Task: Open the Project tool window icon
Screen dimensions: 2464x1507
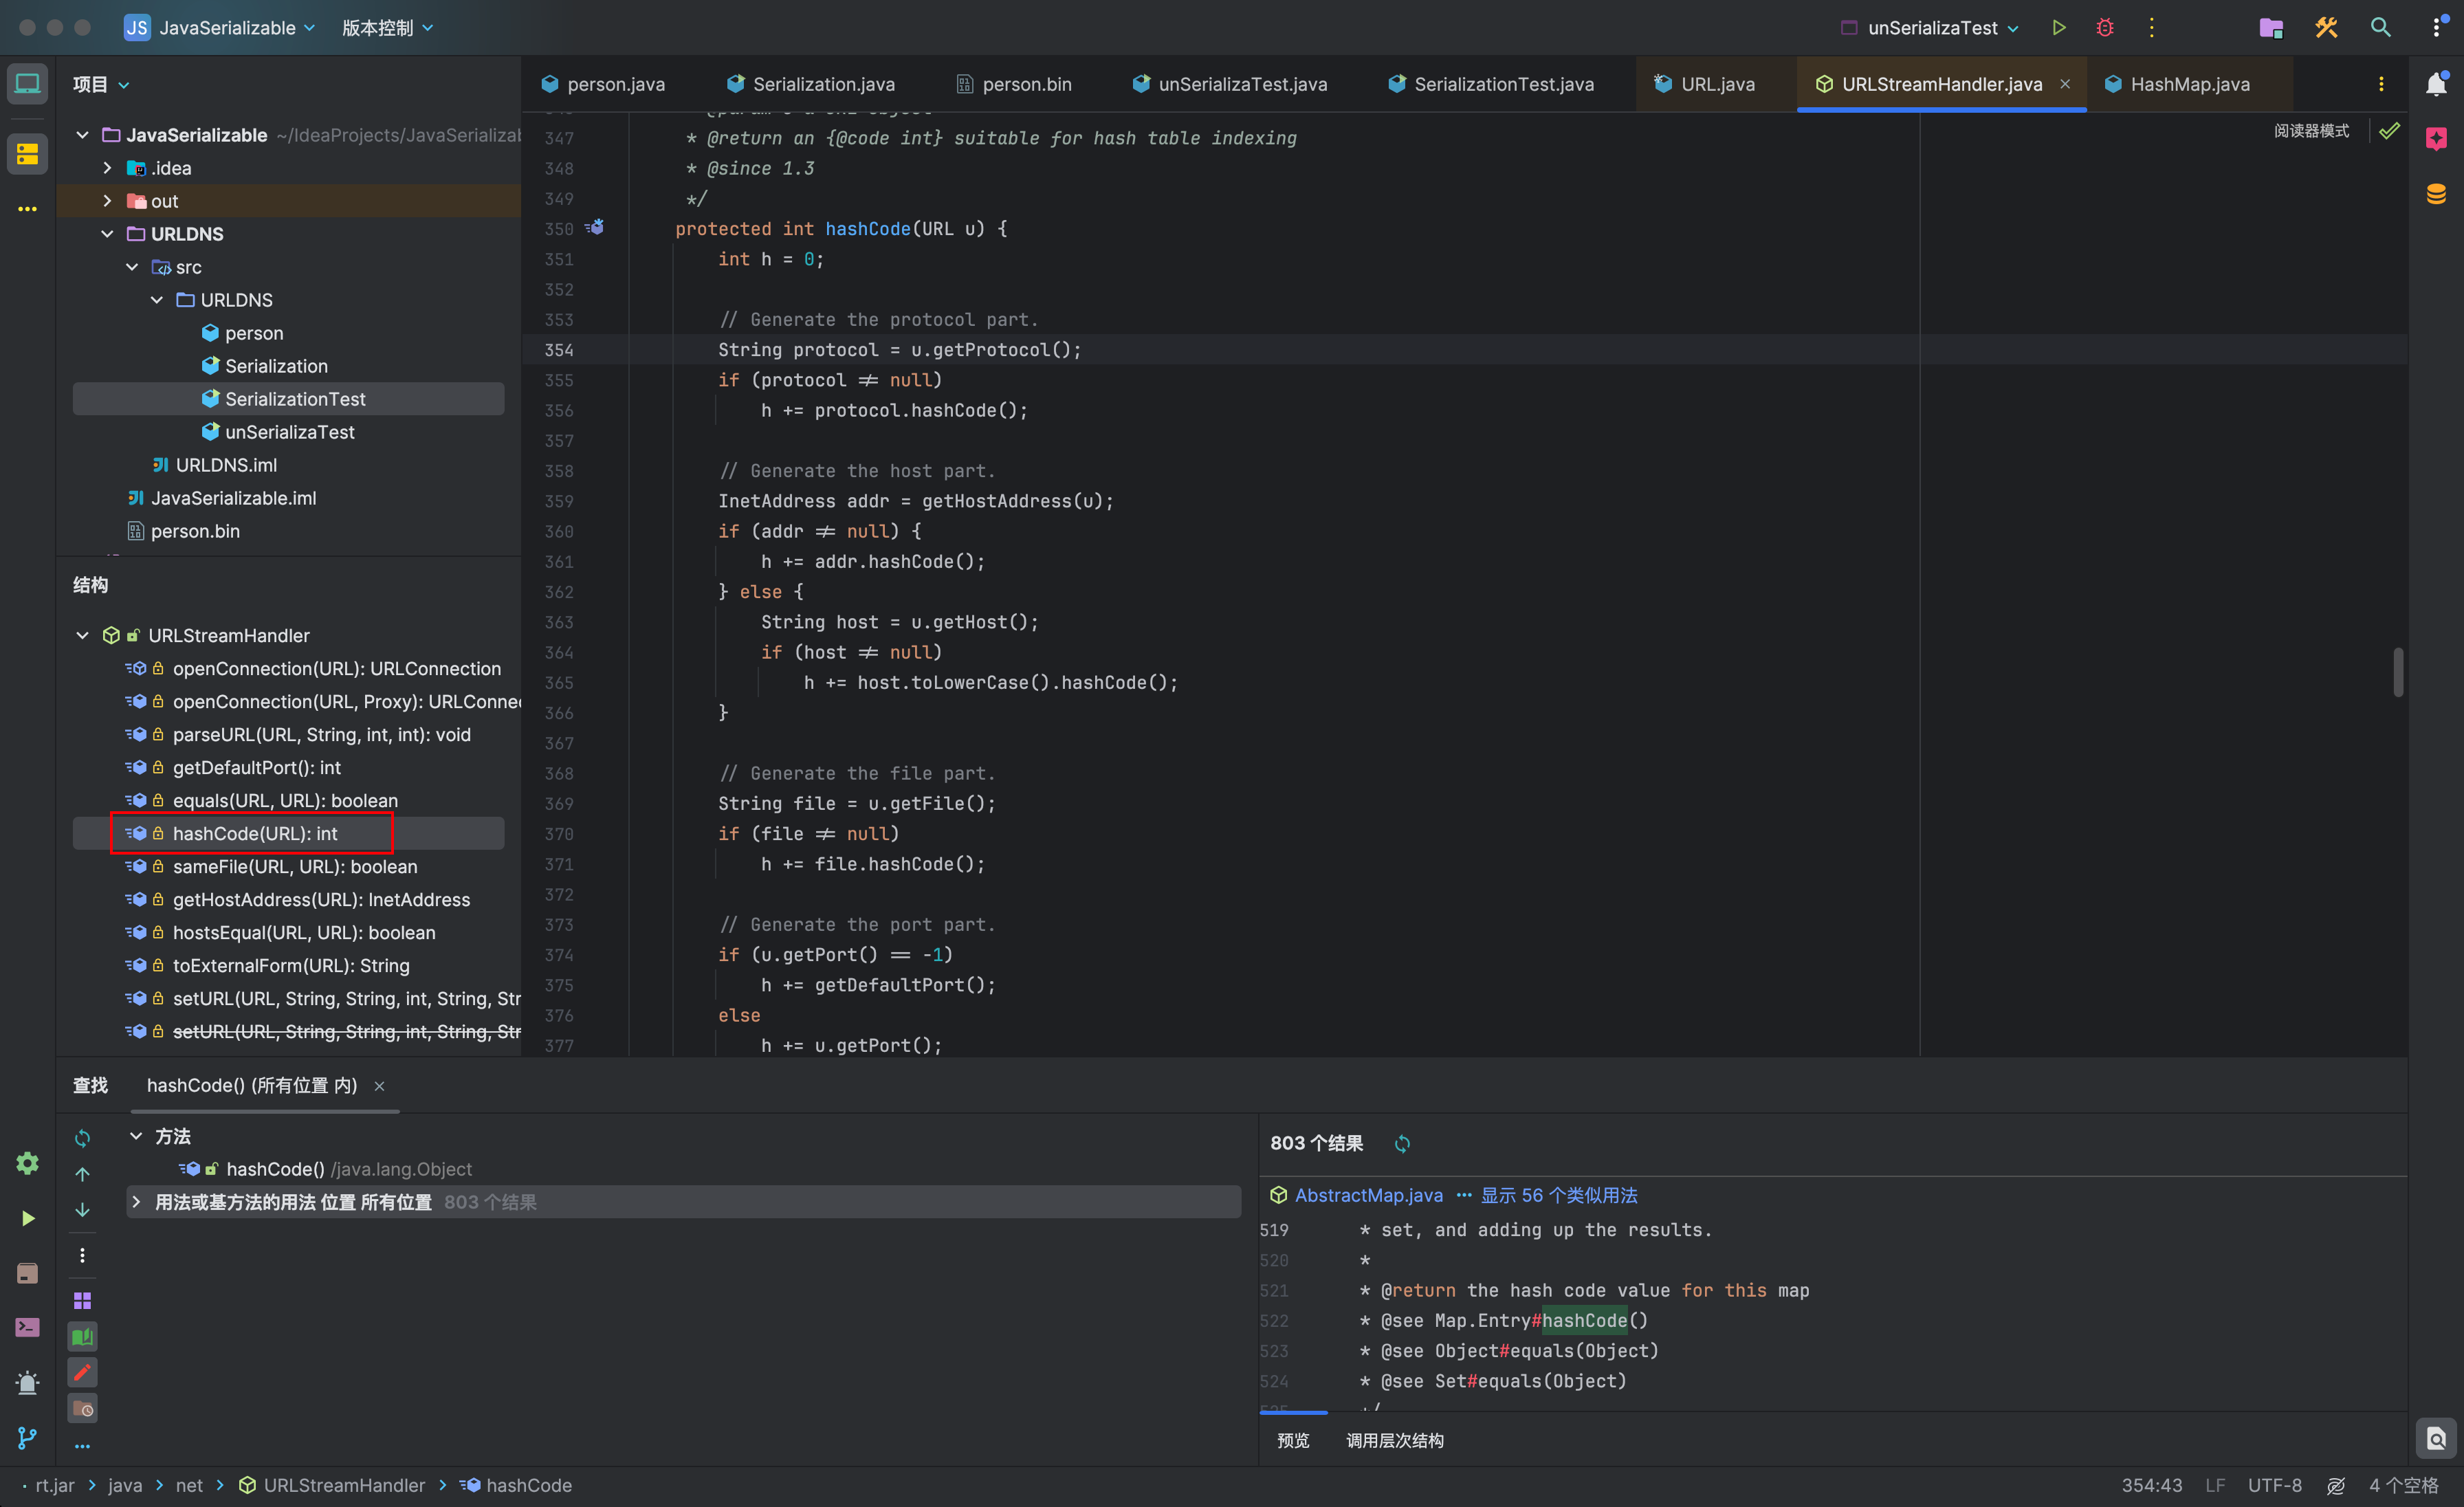Action: pos(27,84)
